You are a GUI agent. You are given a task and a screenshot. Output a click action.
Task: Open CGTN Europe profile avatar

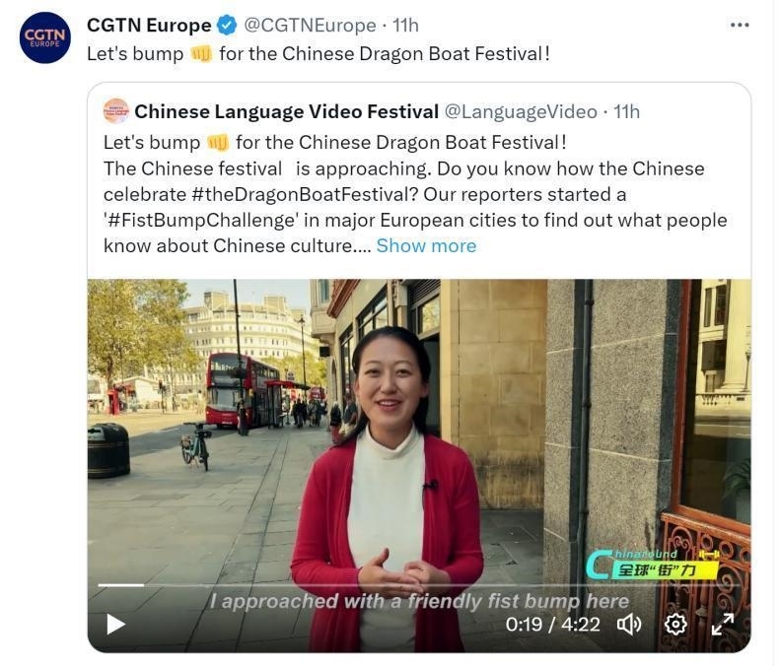(x=44, y=37)
